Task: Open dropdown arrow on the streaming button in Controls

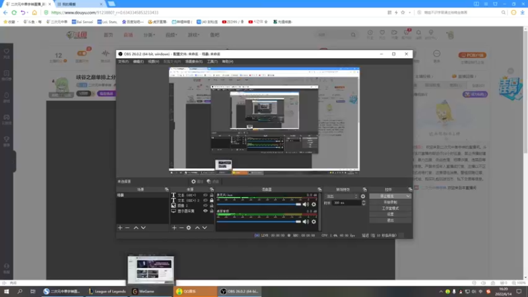Action: 408,196
